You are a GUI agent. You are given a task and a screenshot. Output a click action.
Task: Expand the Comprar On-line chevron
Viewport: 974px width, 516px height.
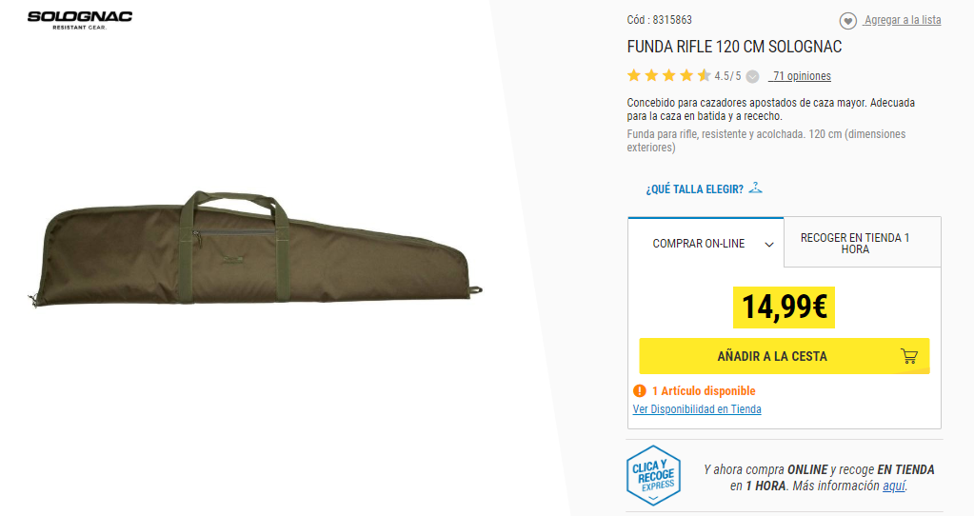click(x=768, y=244)
